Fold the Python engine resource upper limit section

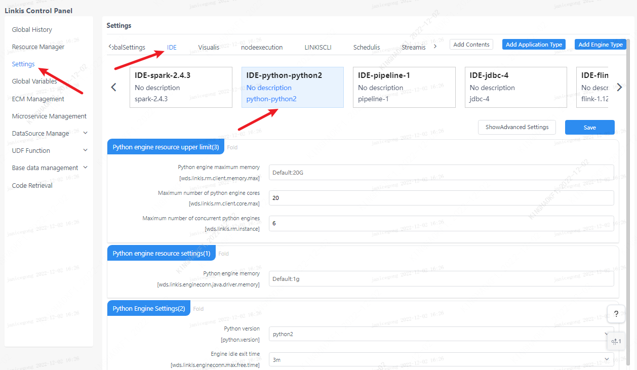point(232,148)
